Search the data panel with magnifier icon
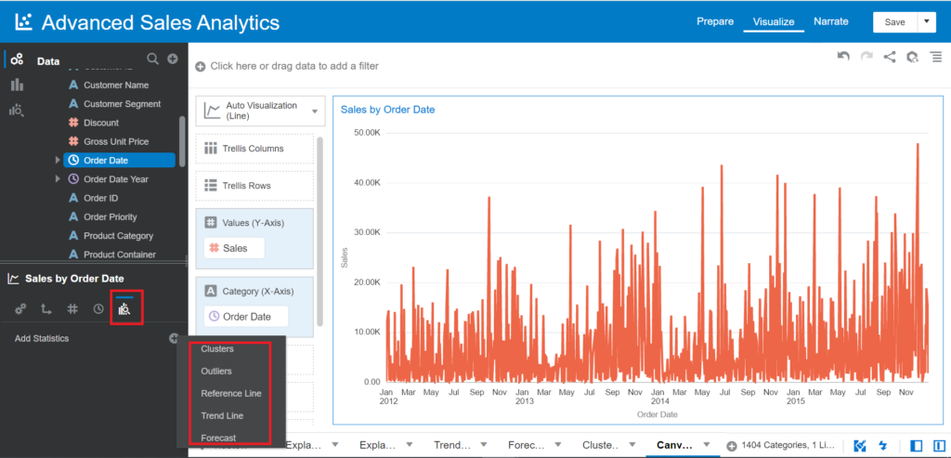 [x=153, y=59]
